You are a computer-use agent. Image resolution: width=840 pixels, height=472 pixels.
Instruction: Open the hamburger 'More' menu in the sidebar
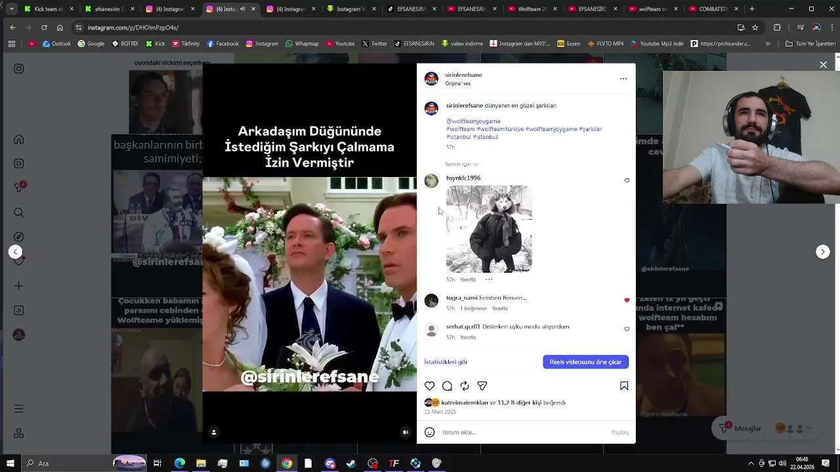[x=19, y=409]
